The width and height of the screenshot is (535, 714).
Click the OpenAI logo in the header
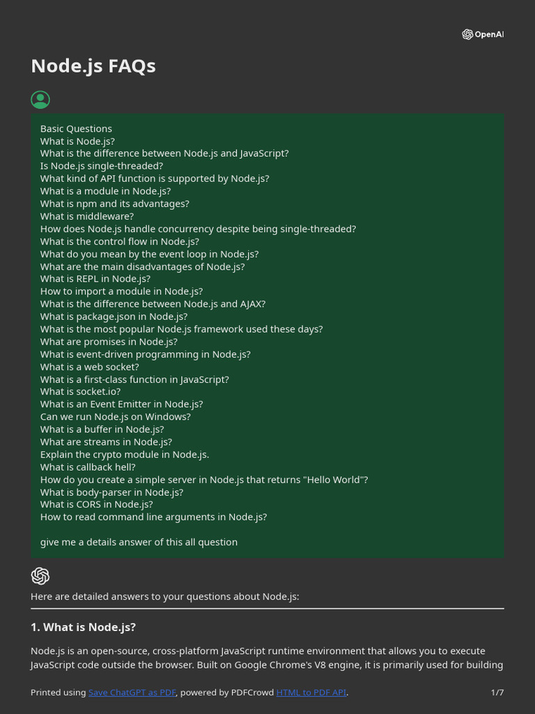point(482,34)
